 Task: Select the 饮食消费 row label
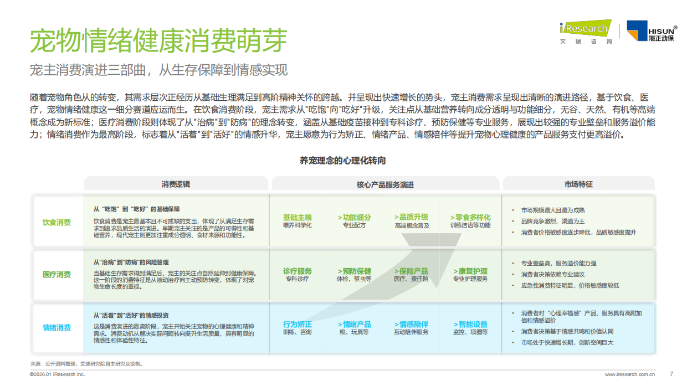(57, 222)
